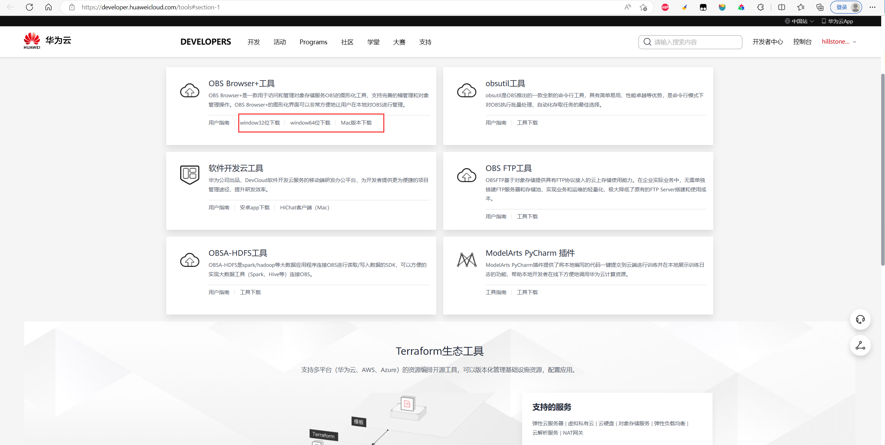The height and width of the screenshot is (445, 885).
Task: Click the 弹性云服务器 service link
Action: (548, 423)
